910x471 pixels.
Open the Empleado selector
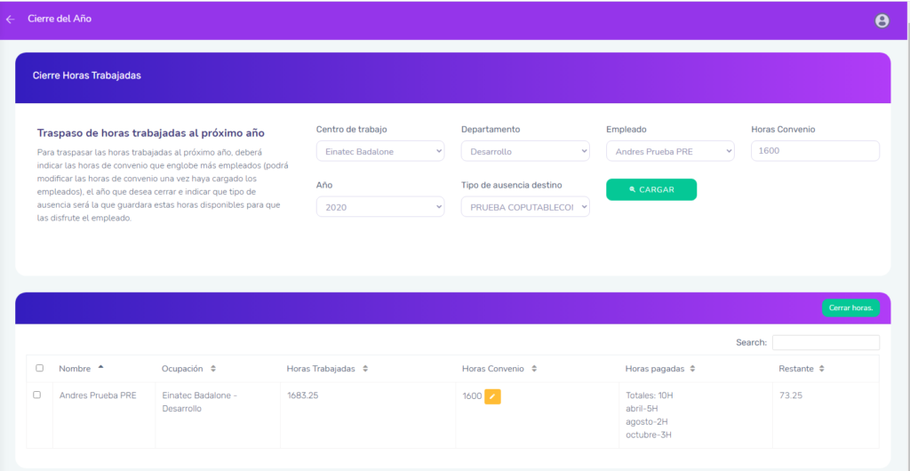(670, 151)
